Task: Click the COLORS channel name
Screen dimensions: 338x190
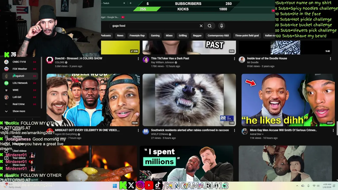Action: coord(60,63)
